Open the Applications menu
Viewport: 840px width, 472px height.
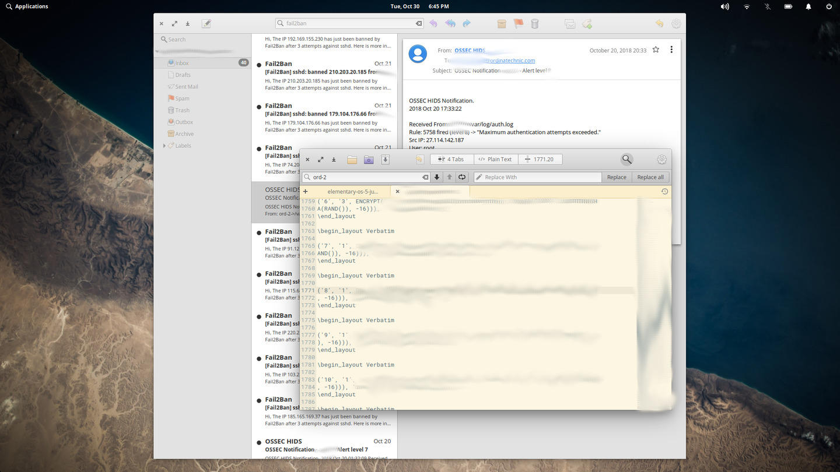[x=27, y=6]
